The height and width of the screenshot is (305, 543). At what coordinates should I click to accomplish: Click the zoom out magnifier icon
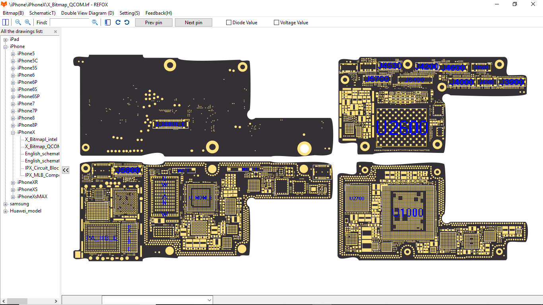pos(18,22)
